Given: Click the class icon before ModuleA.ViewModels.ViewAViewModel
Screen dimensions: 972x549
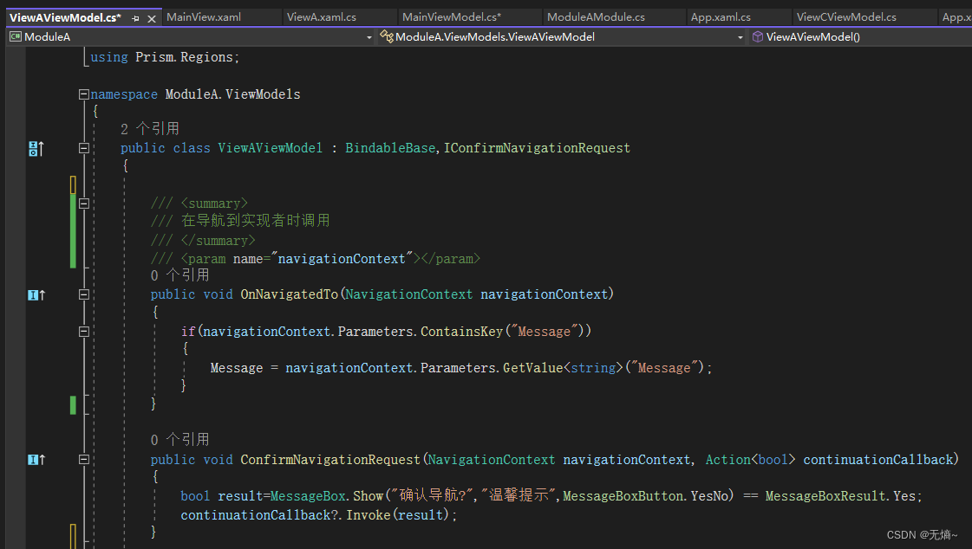Looking at the screenshot, I should [387, 37].
